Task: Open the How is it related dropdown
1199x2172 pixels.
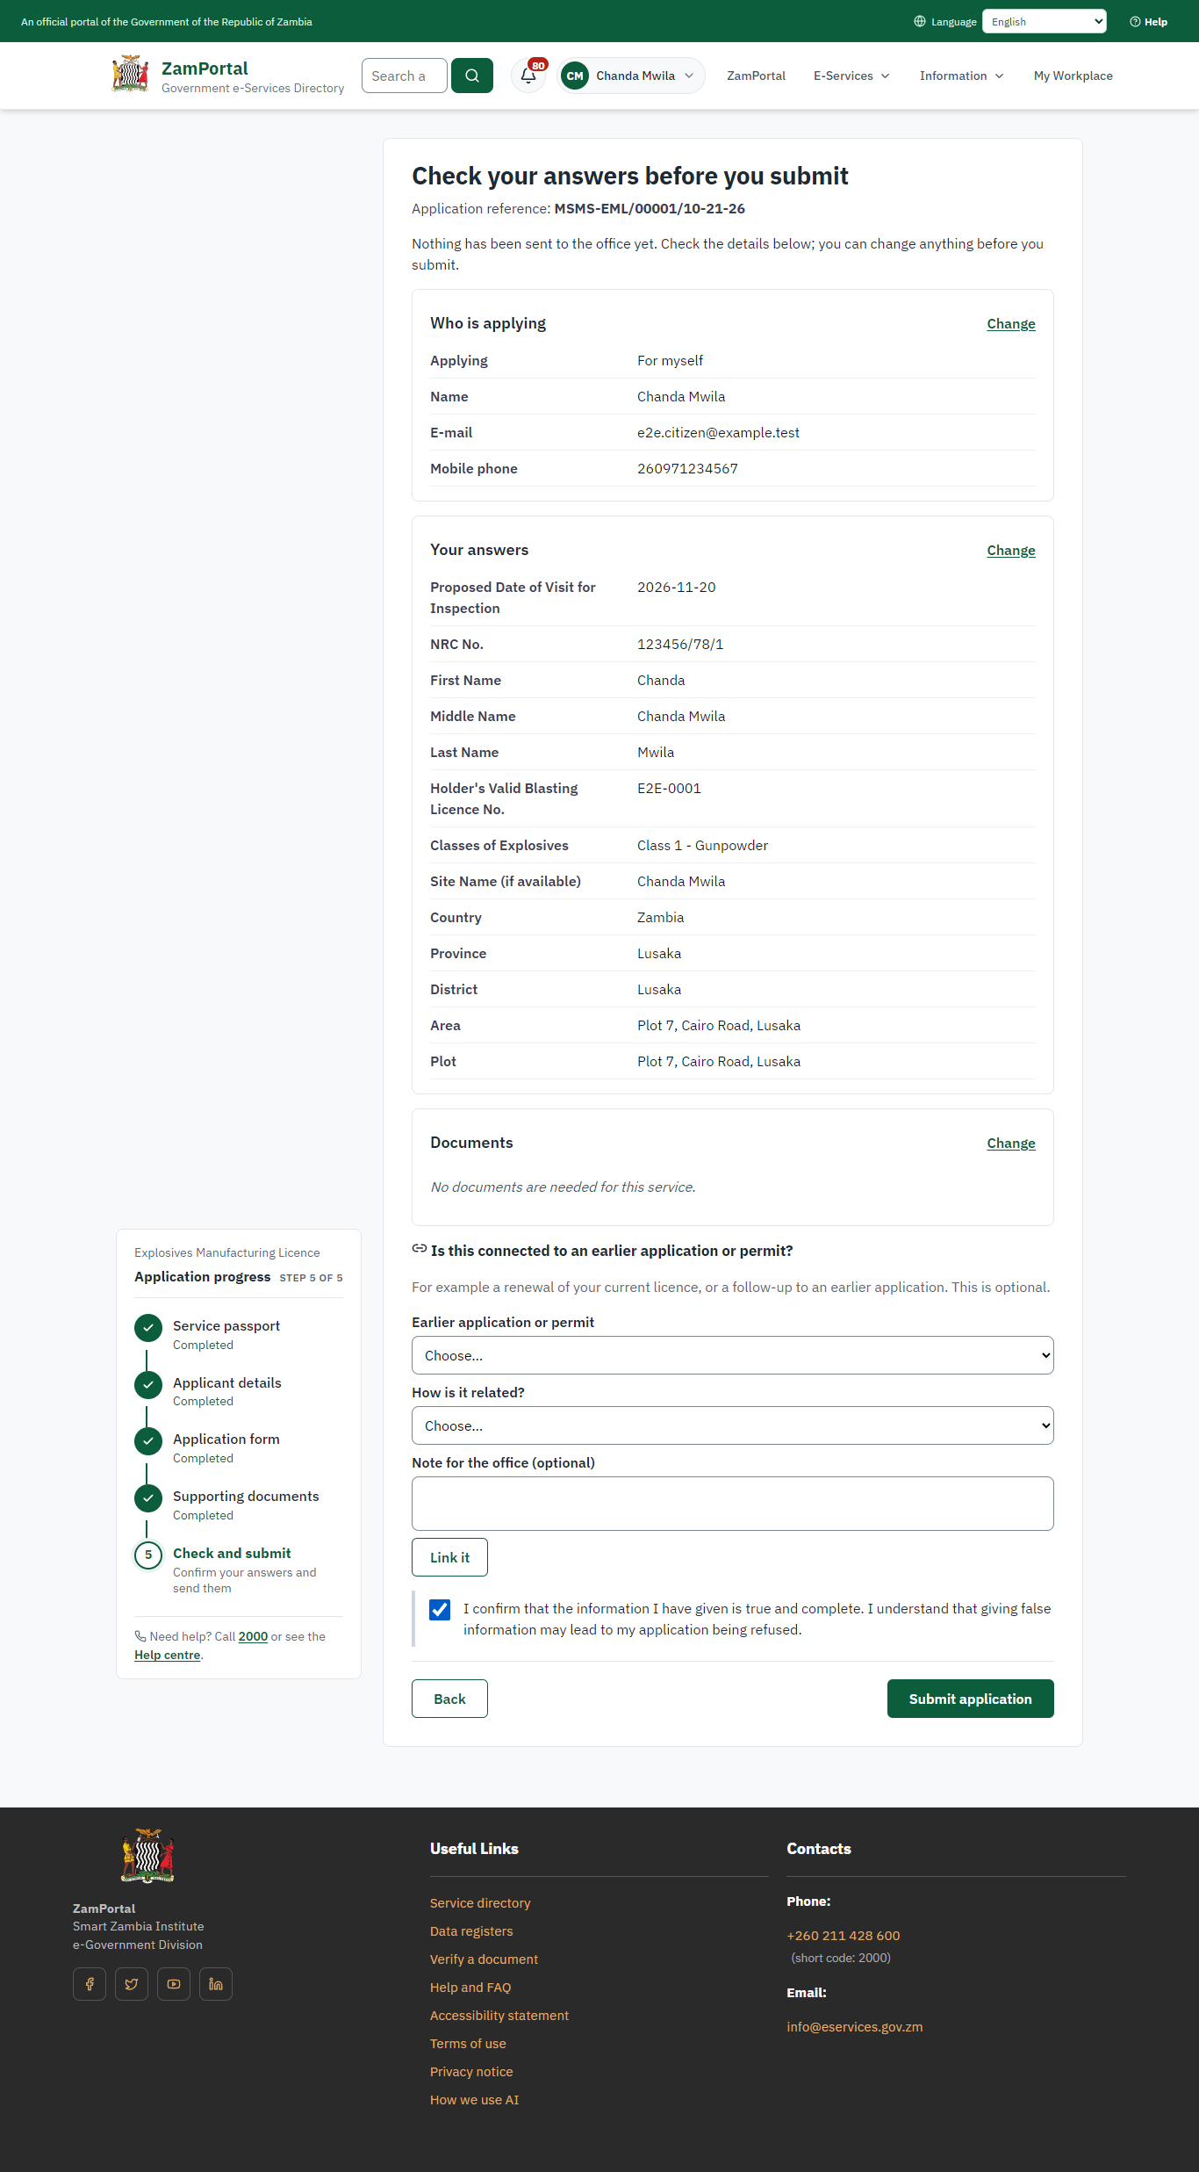Action: (733, 1425)
